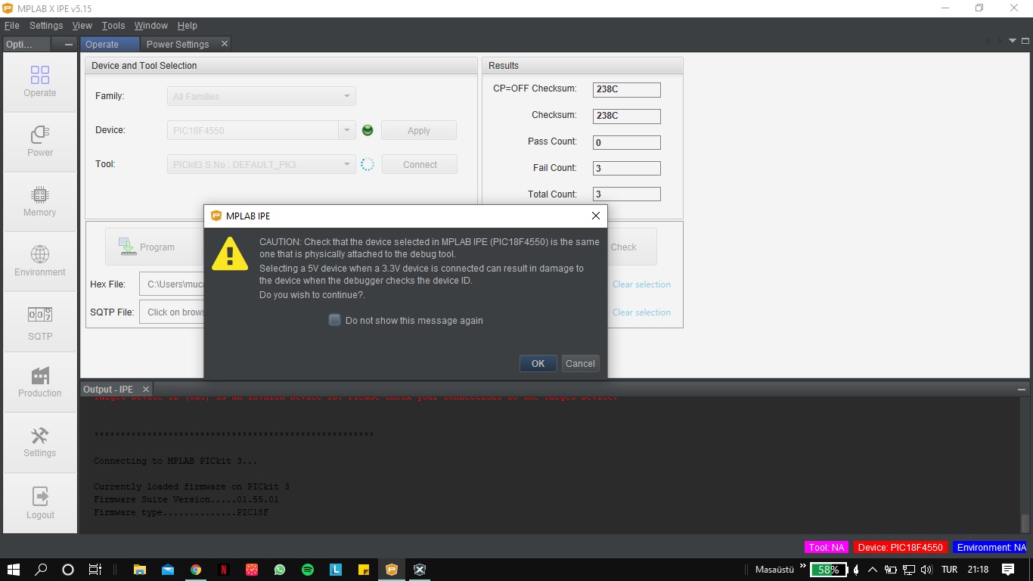Screen dimensions: 1033x581
Task: Open Windows search from the taskbar
Action: [x=41, y=570]
